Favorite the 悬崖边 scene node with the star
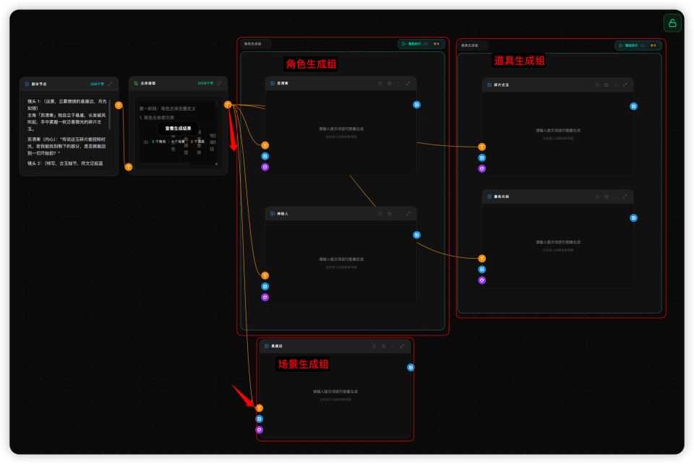The height and width of the screenshot is (464, 694). [x=384, y=346]
